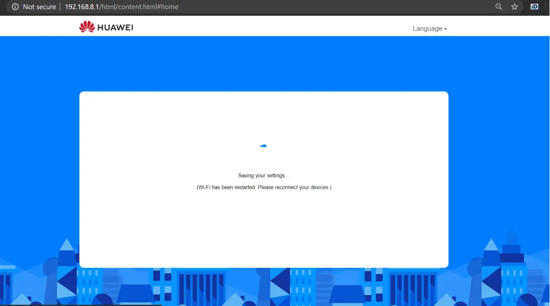The width and height of the screenshot is (550, 306).
Task: Open the browser zoom magnifier icon
Action: (x=498, y=7)
